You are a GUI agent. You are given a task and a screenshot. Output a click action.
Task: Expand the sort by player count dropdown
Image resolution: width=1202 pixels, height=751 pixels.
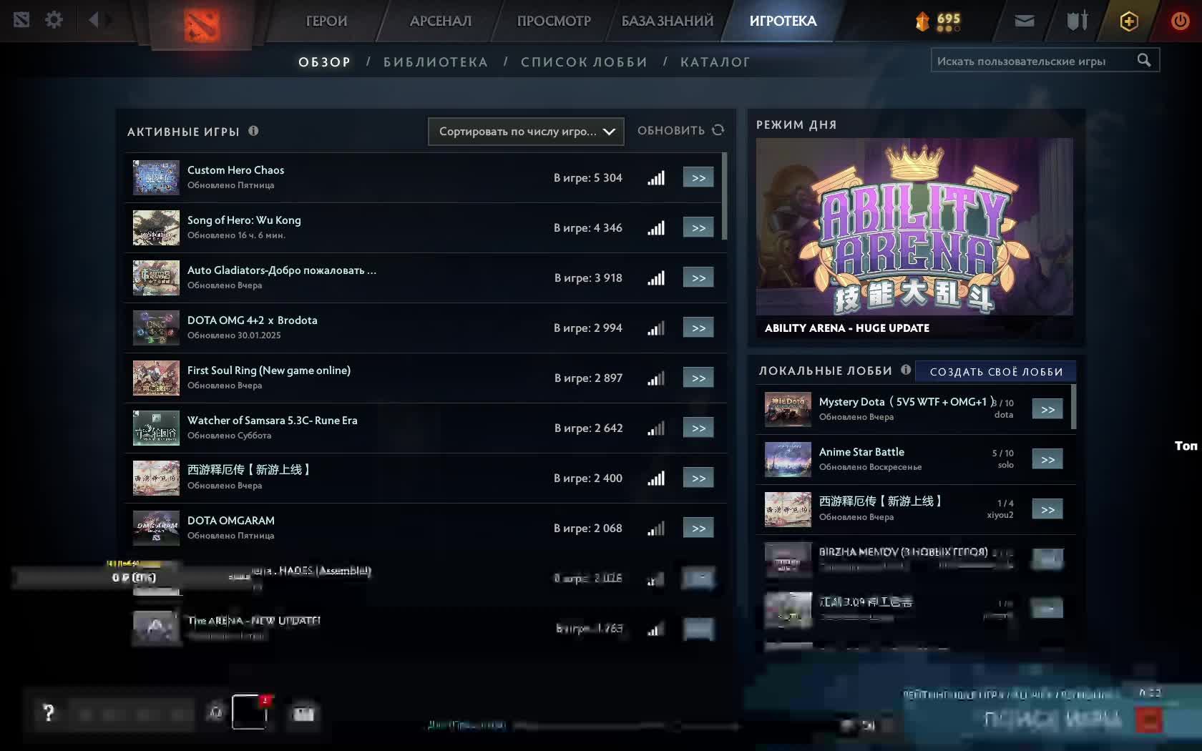pos(526,132)
